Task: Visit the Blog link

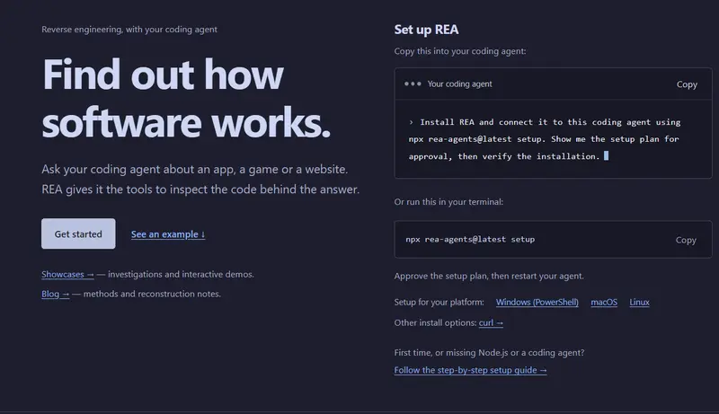Action: [x=55, y=294]
